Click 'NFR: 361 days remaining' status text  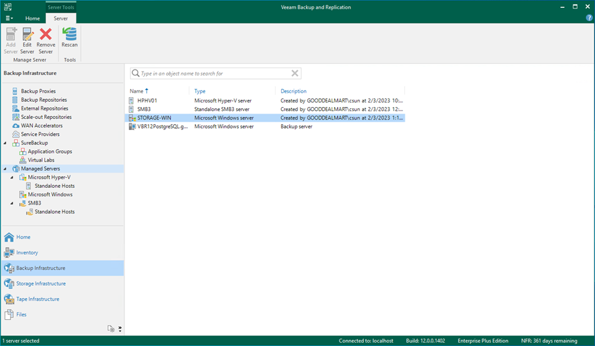[549, 341]
